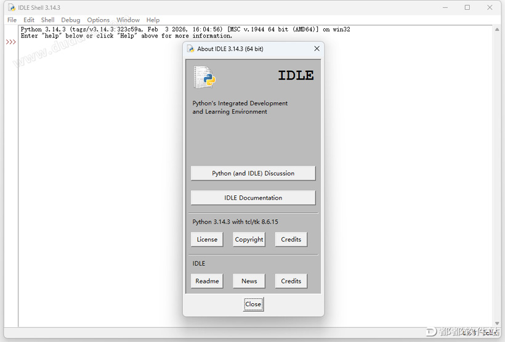Click the 'About IDLE 3.14.3 (64 bit)' title
The width and height of the screenshot is (505, 342).
(x=230, y=49)
